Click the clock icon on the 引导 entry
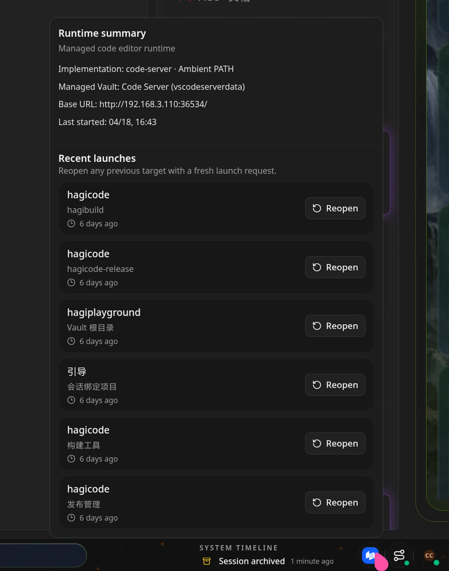This screenshot has height=571, width=449. pyautogui.click(x=71, y=400)
